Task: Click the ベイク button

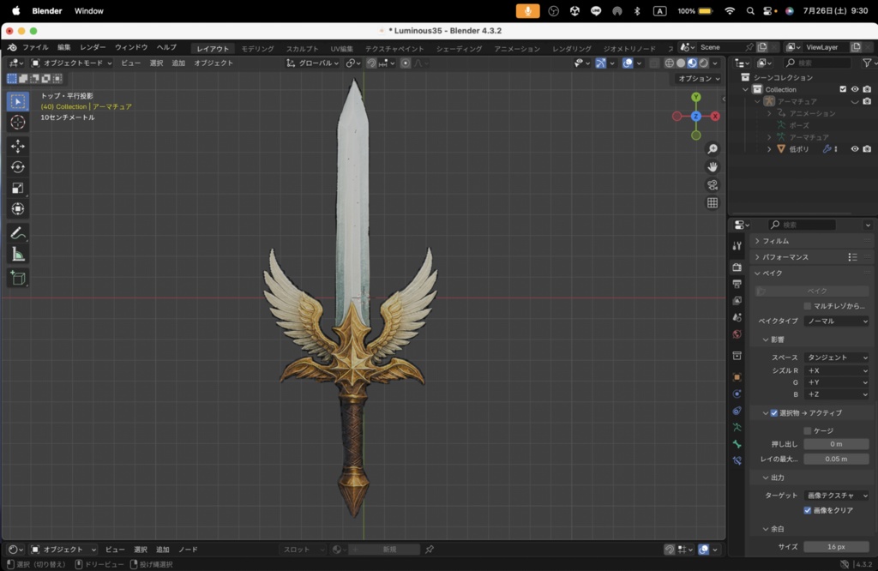Action: pos(813,292)
